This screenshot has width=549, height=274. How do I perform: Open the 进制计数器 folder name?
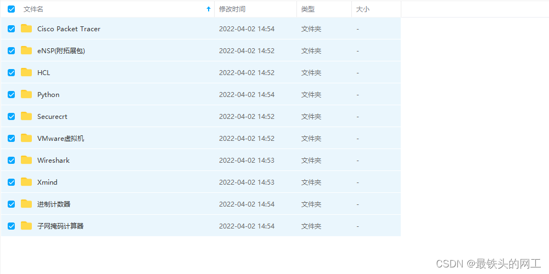click(54, 204)
